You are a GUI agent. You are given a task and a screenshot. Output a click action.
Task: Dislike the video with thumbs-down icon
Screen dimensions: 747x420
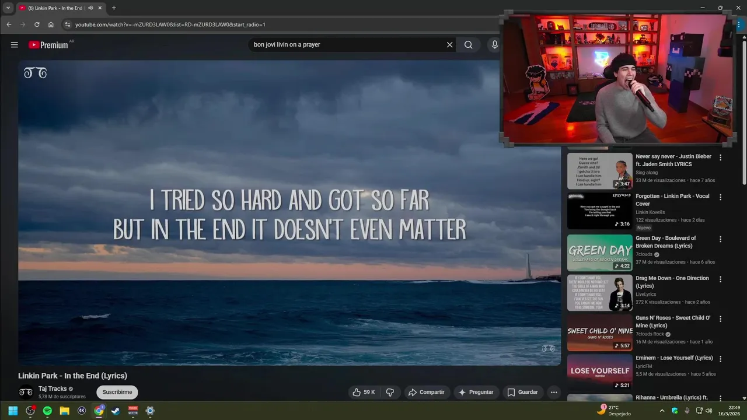(x=390, y=392)
